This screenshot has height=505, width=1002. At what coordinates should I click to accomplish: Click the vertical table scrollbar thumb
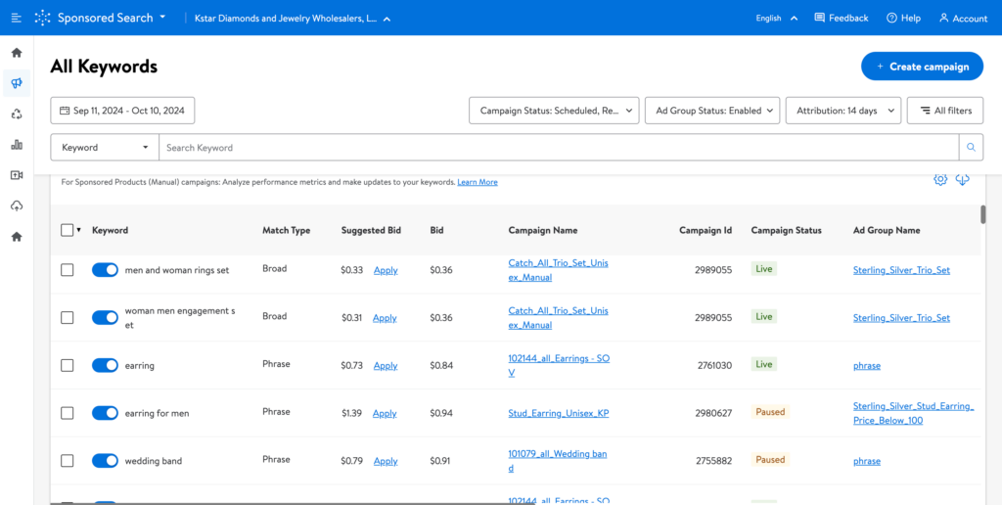pos(982,214)
